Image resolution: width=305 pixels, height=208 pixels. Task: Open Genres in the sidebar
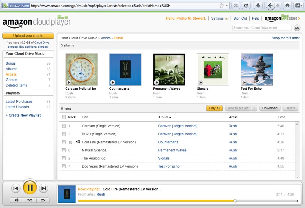pos(11,80)
